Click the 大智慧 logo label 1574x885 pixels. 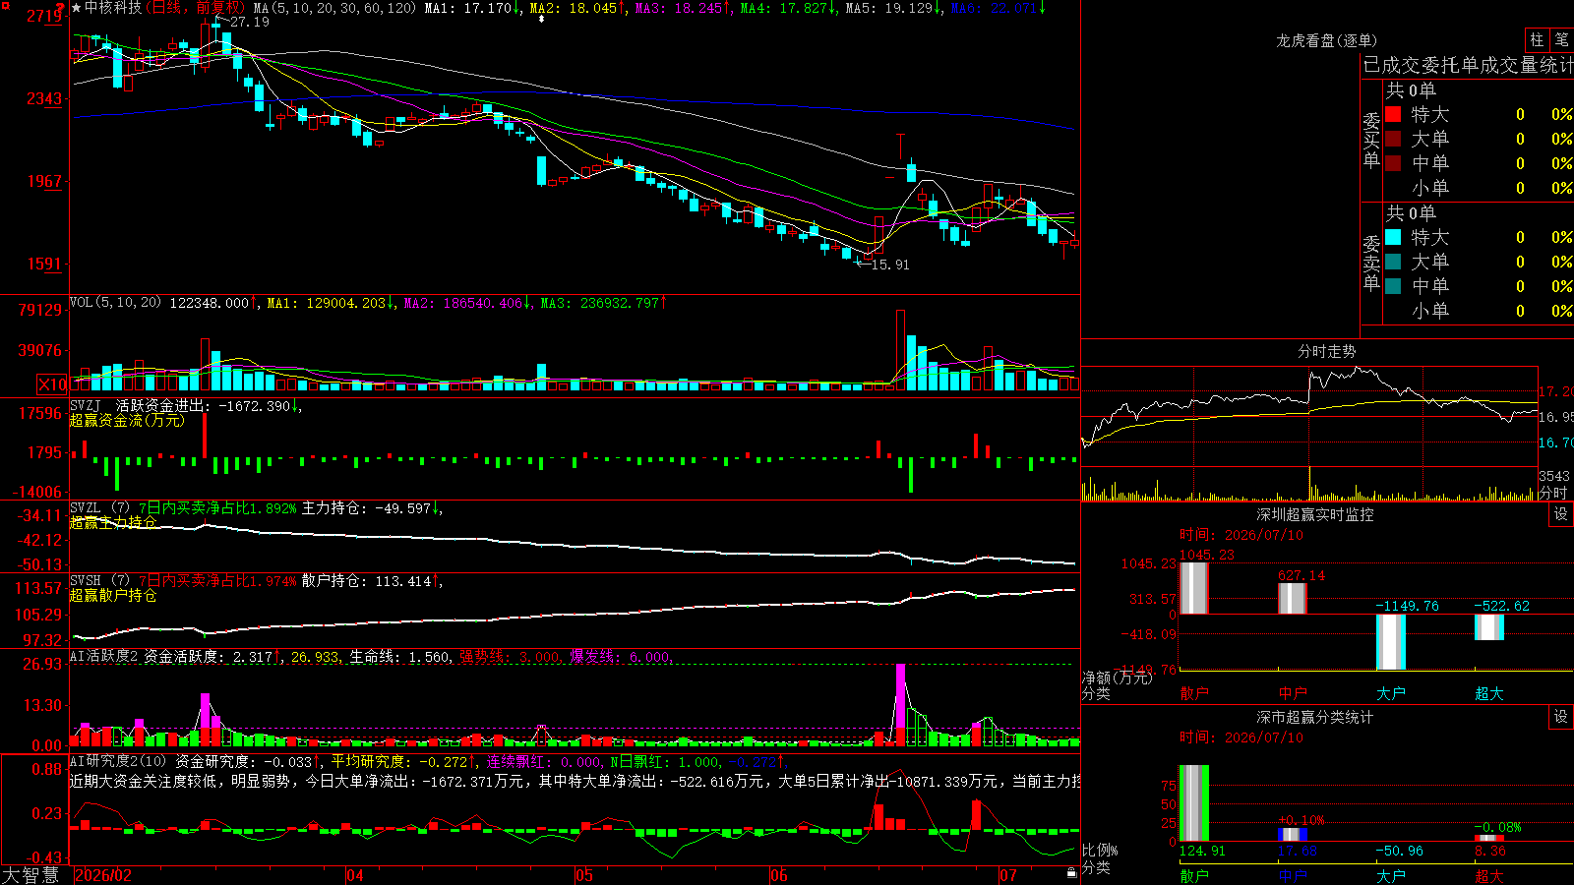(x=30, y=875)
